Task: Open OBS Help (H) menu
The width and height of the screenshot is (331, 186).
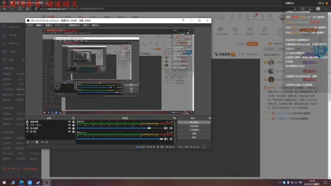Action: click(95, 25)
